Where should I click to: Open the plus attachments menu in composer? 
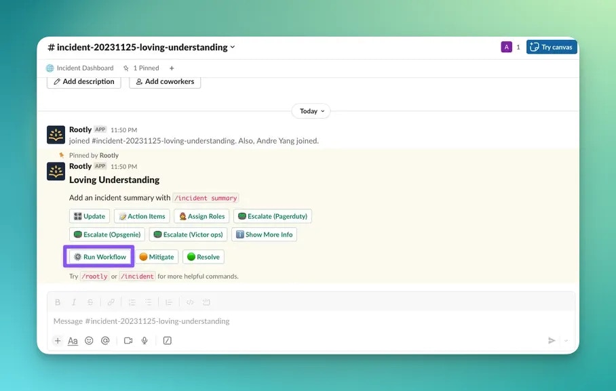tap(58, 340)
